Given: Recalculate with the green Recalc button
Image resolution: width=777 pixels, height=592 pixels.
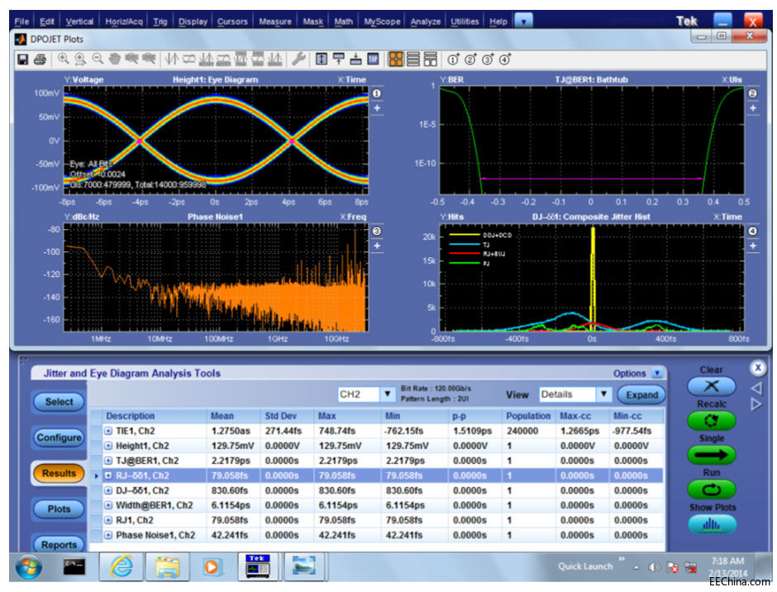Looking at the screenshot, I should point(711,421).
